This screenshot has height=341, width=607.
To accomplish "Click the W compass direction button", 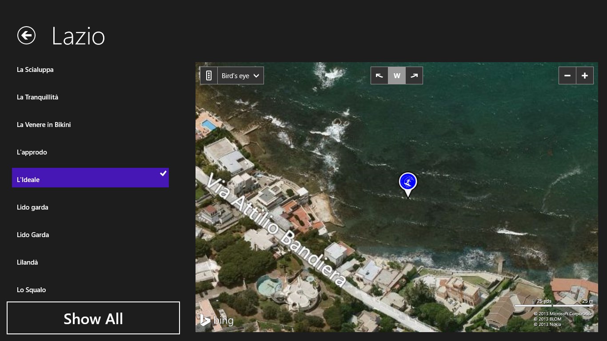I will 397,75.
